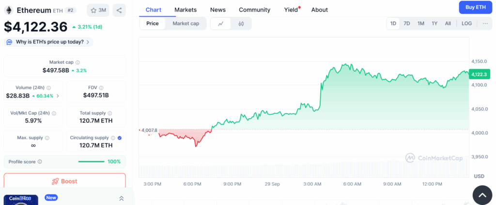Viewport: 496px width, 205px height.
Task: Toggle chart to Price view
Action: (x=153, y=23)
